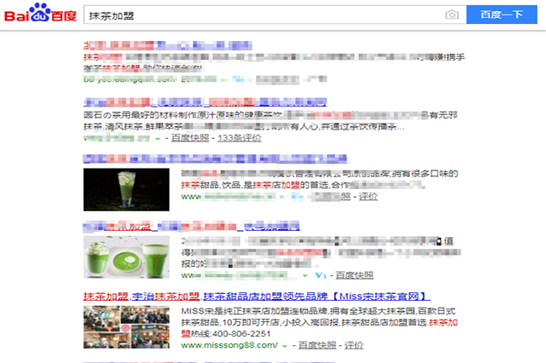The width and height of the screenshot is (546, 363).
Task: Click the matcha drink glass thumbnail
Action: 126,189
